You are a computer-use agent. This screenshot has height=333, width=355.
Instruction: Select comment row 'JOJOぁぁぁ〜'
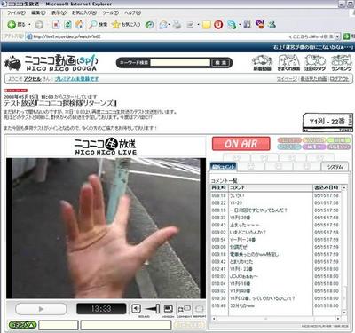pyautogui.click(x=276, y=276)
